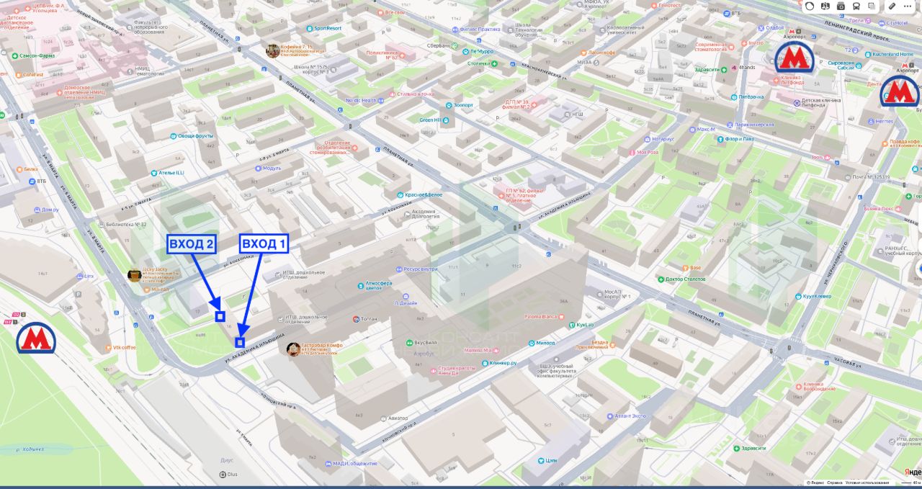Select the ruler measuring tool
The height and width of the screenshot is (489, 922).
(892, 6)
